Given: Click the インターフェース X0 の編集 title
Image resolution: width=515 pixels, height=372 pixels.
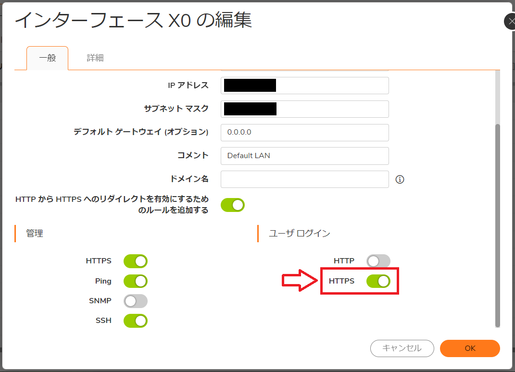Looking at the screenshot, I should click(x=133, y=20).
